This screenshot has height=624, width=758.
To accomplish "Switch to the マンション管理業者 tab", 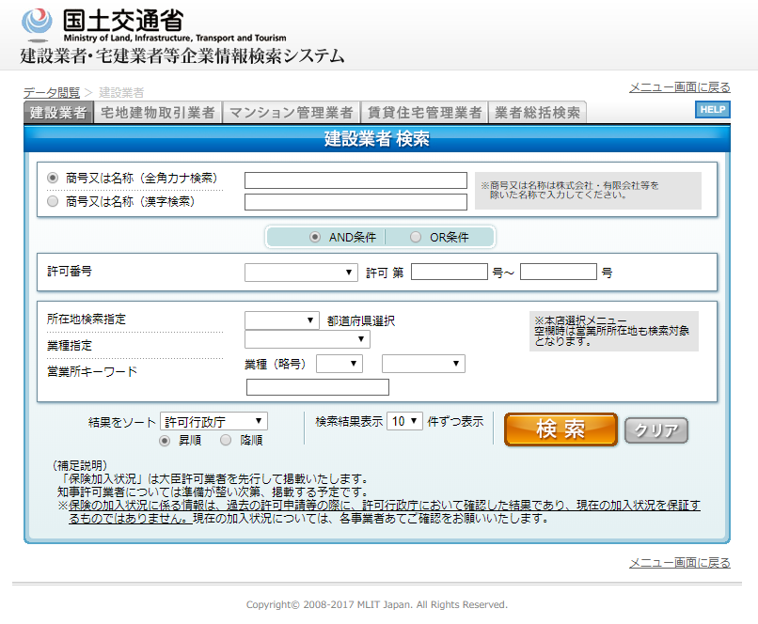I will pos(291,113).
